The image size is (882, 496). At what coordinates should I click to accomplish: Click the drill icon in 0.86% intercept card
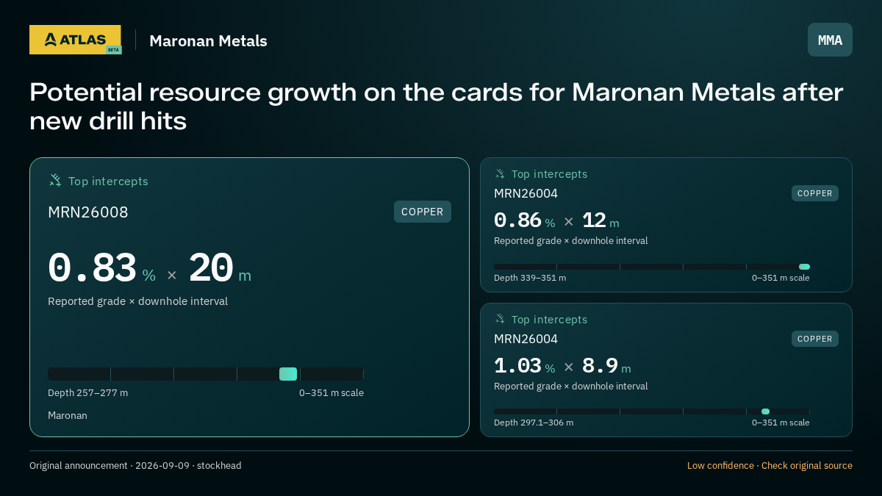[500, 174]
